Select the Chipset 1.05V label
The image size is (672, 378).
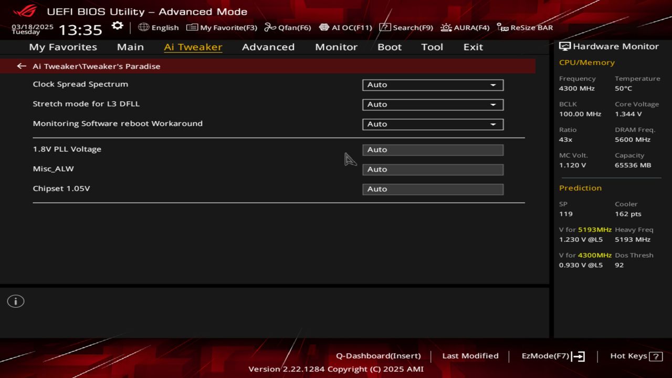[61, 188]
